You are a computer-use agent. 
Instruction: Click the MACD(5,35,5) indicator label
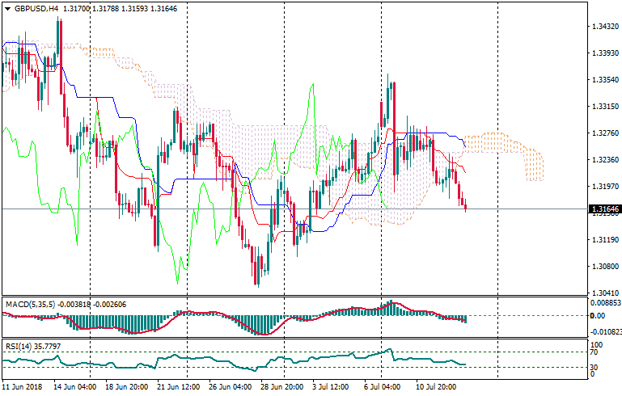pos(30,304)
